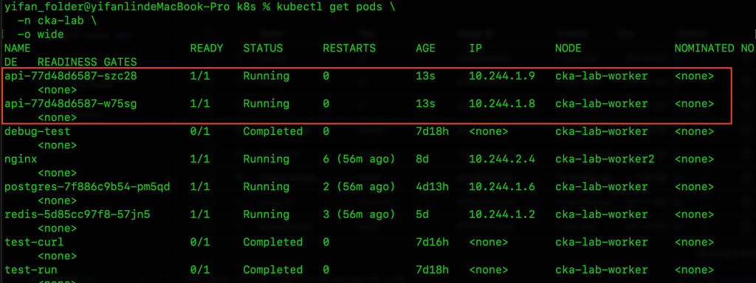Viewport: 756px width, 283px height.
Task: Click nginx restart count 6 (56m ago)
Action: pos(359,159)
